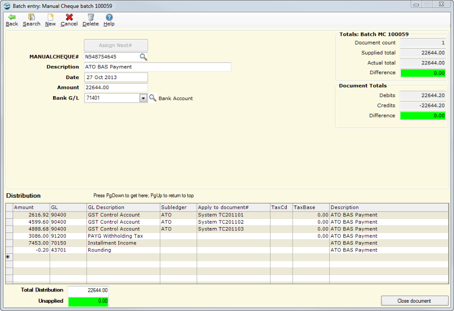Expand the Bank G/L dropdown
Viewport: 454px width, 311px height.
pos(143,98)
